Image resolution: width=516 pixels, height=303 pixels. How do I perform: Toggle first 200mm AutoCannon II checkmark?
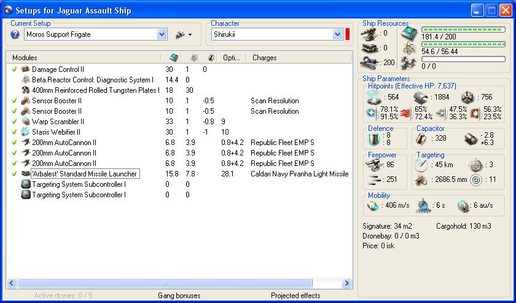(14, 143)
